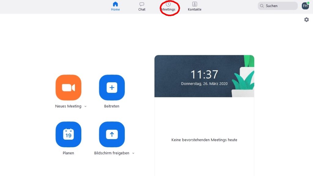Screen dimensions: 313x176
Task: Click the magnifier icon in the search box
Action: click(262, 6)
